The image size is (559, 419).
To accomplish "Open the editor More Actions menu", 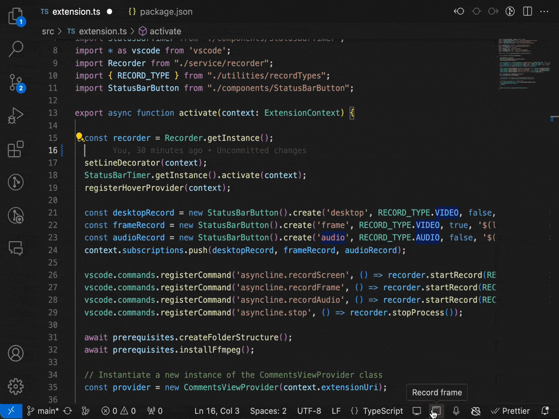I will [x=544, y=11].
